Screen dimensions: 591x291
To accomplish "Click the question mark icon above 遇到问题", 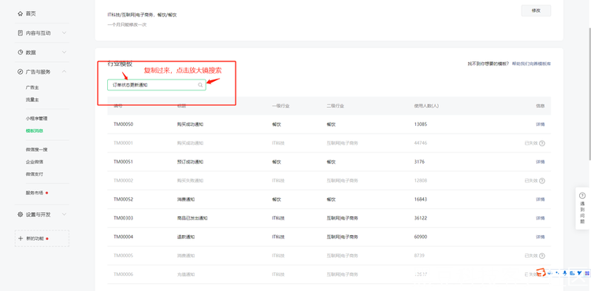I will coord(582,196).
